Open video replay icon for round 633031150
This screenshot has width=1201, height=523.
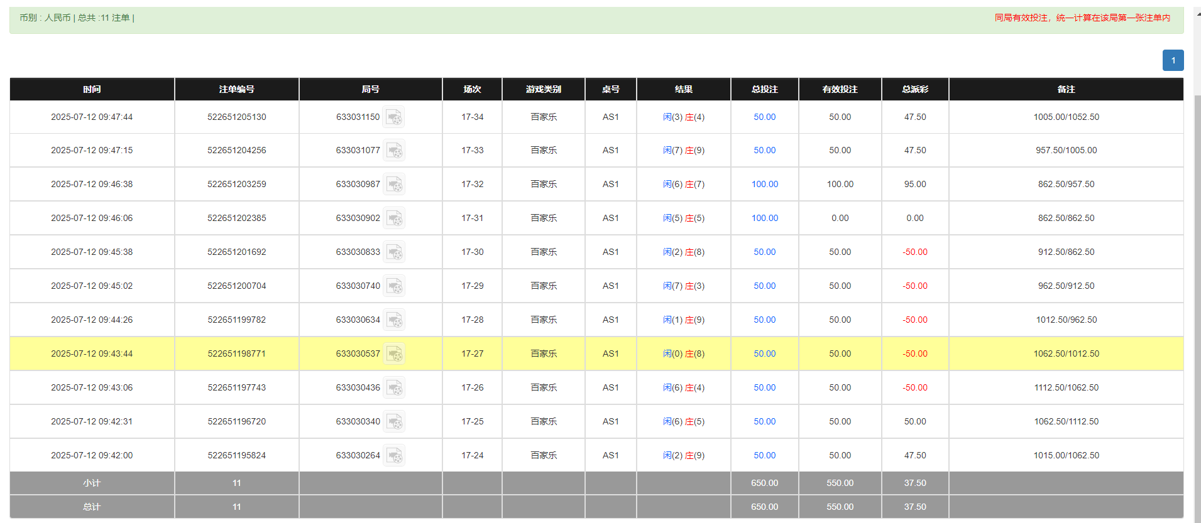pyautogui.click(x=394, y=117)
